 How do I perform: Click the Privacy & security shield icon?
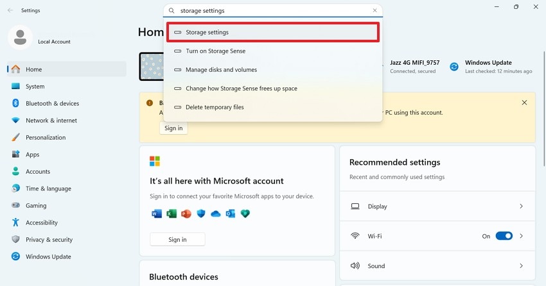click(x=15, y=239)
